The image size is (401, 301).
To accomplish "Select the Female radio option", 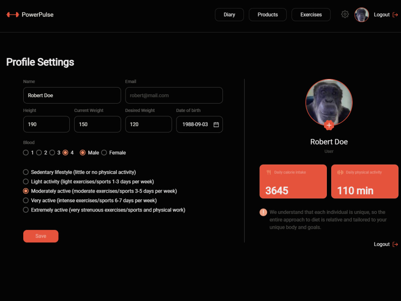I will tap(104, 153).
